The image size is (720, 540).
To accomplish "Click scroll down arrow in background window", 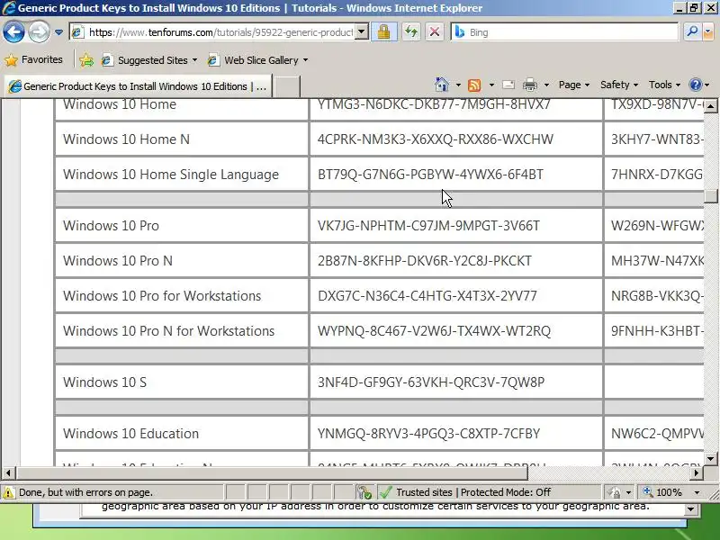I will [691, 508].
